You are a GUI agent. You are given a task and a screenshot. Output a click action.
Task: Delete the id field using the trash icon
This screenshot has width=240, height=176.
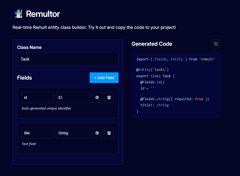point(109,97)
